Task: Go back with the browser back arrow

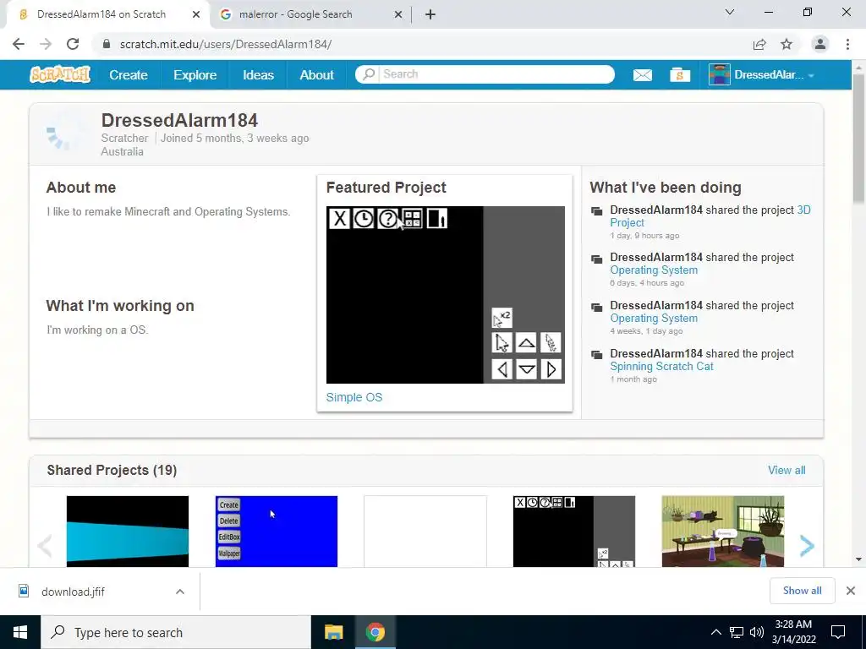Action: coord(19,44)
